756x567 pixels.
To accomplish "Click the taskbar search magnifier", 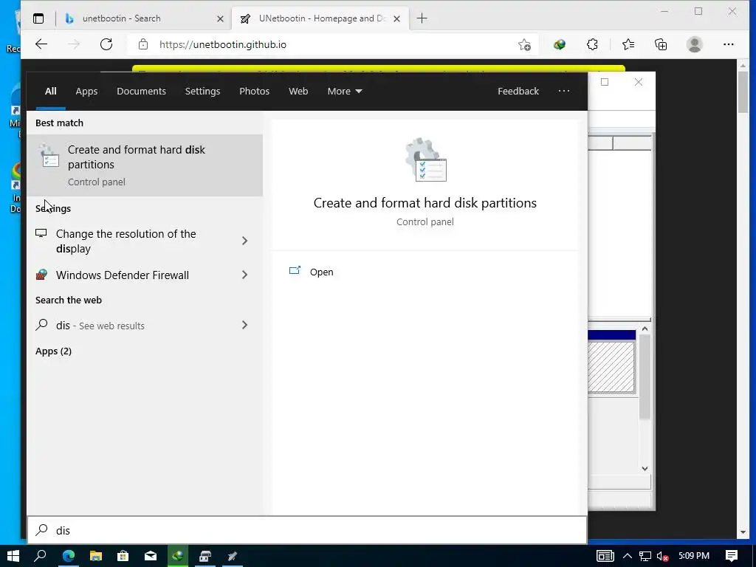I will tap(41, 556).
